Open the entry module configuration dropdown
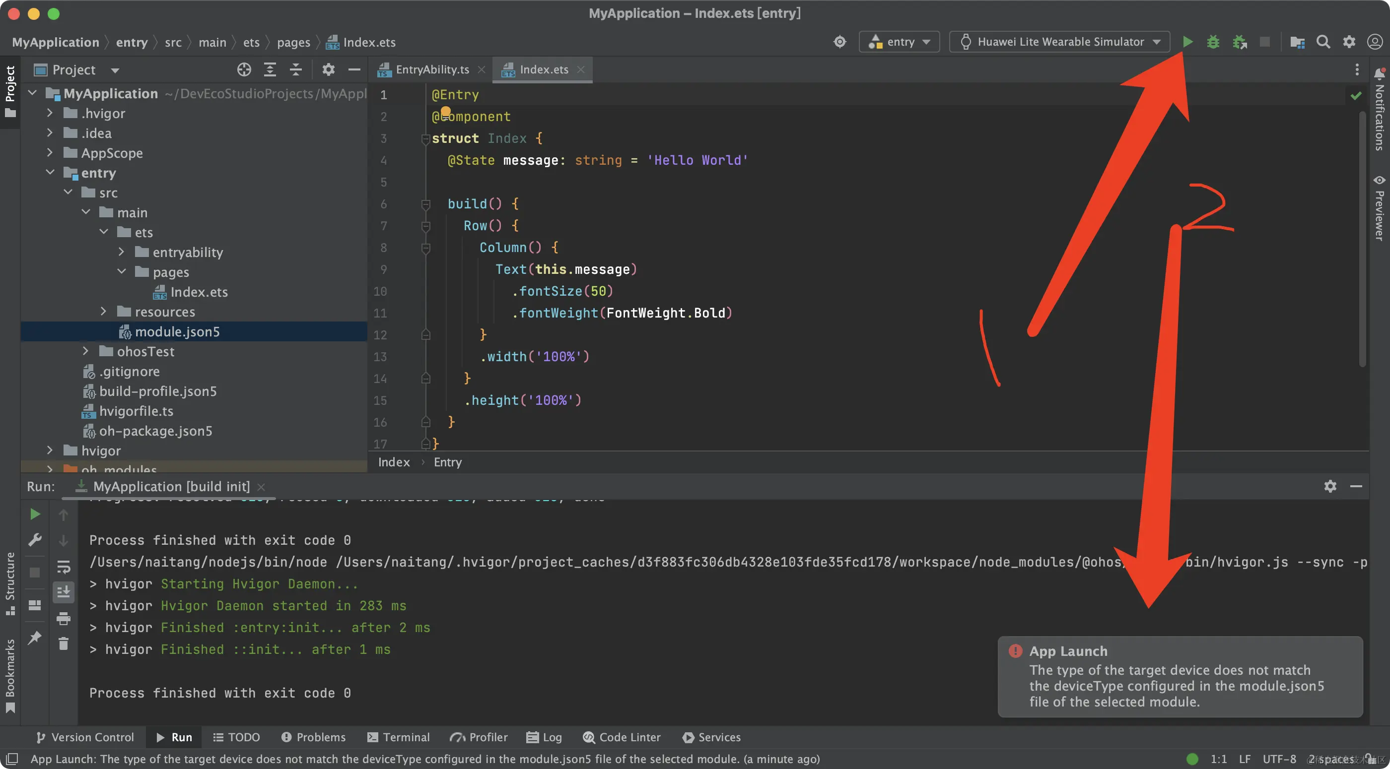Screen dimensions: 1390x769 point(900,42)
